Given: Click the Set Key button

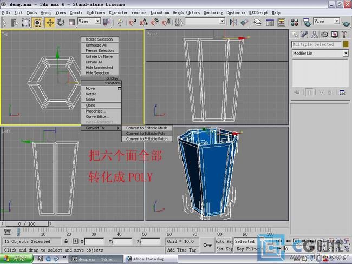Looking at the screenshot, I should 224,249.
